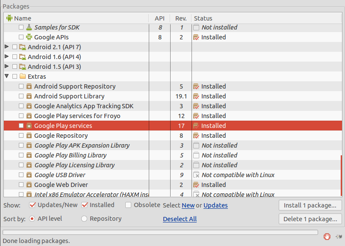Image resolution: width=345 pixels, height=246 pixels.
Task: Click revision 19.1 of Android Support Library
Action: (181, 96)
